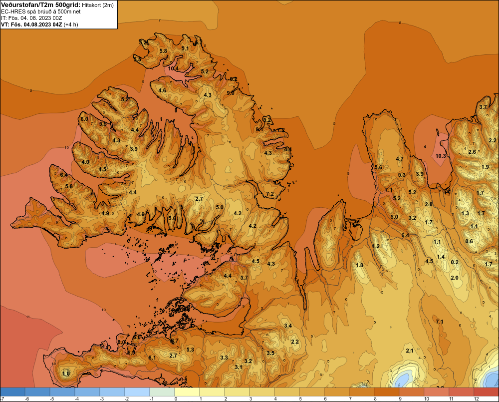
Task: Click the legend swatch between 8 and 9
Action: [387, 392]
